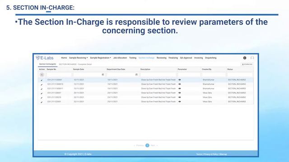289x162 pixels.
Task: View parameters for sample ending 00011
Action: pyautogui.click(x=180, y=89)
